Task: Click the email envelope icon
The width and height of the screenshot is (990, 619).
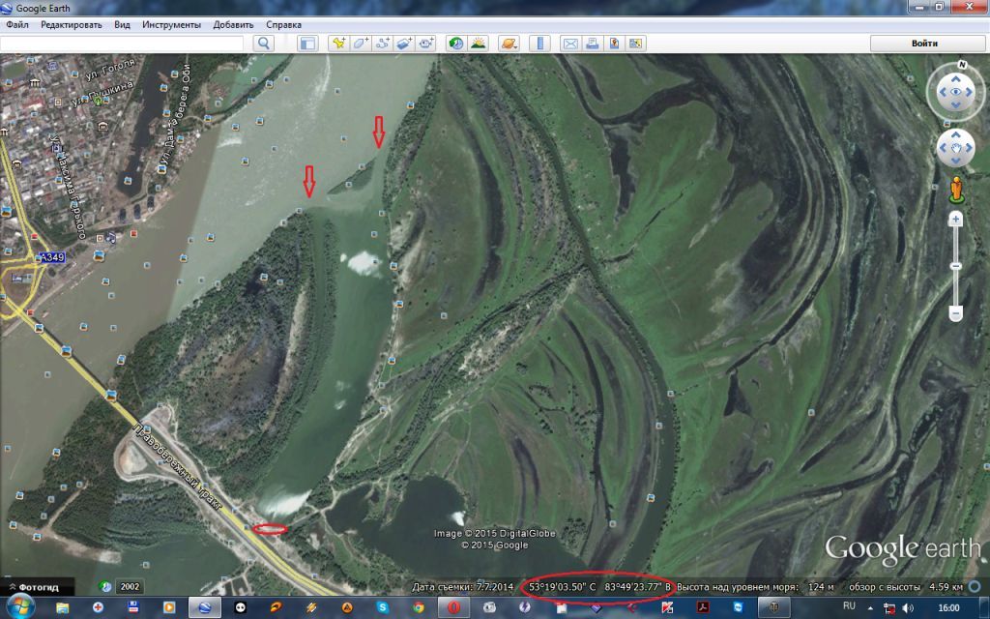Action: [x=570, y=44]
